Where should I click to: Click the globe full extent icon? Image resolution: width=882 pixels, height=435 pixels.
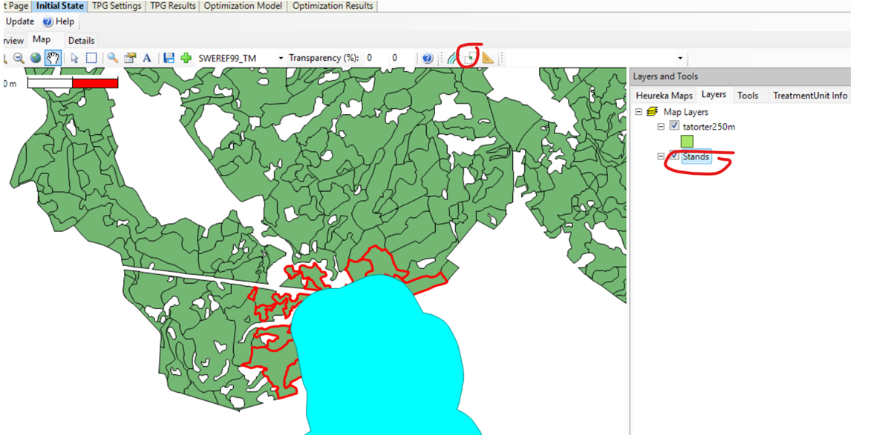[36, 58]
